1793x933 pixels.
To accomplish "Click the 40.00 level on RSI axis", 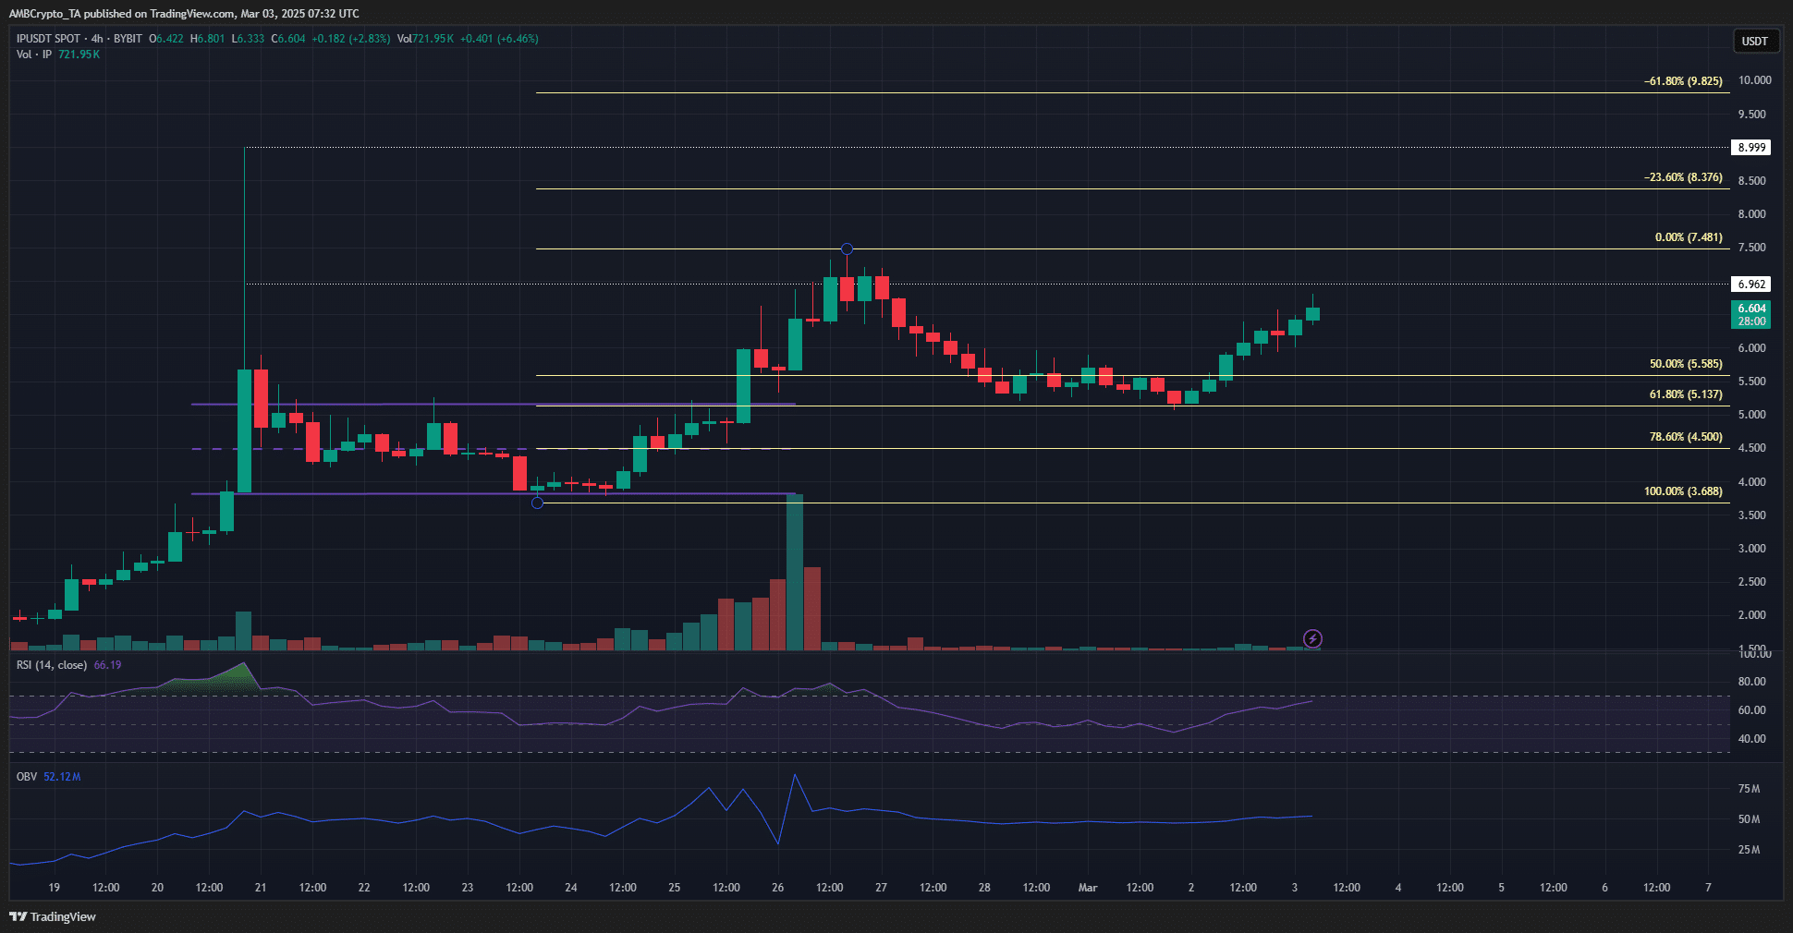I will [1751, 739].
